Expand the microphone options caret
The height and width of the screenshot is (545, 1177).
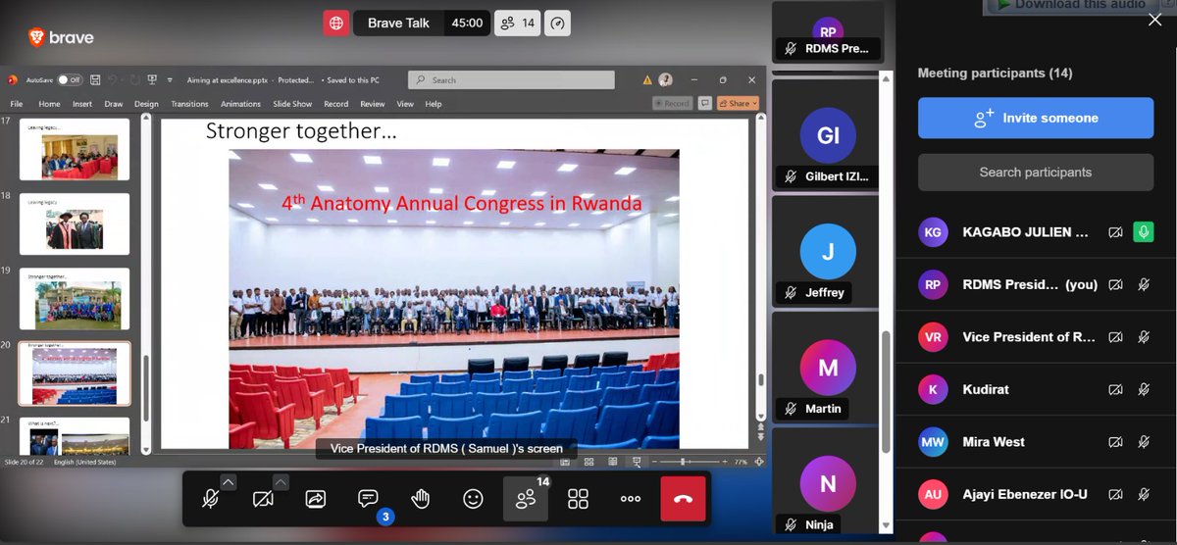coord(228,481)
